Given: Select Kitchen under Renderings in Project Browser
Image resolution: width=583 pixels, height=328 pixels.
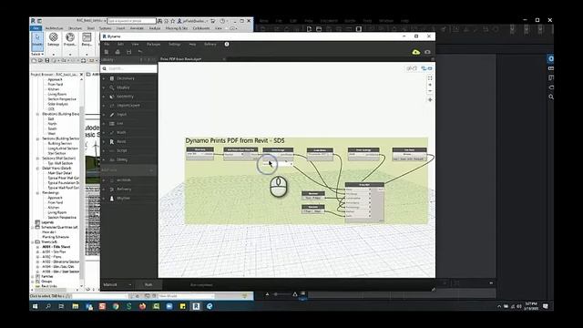Looking at the screenshot, I should [54, 208].
